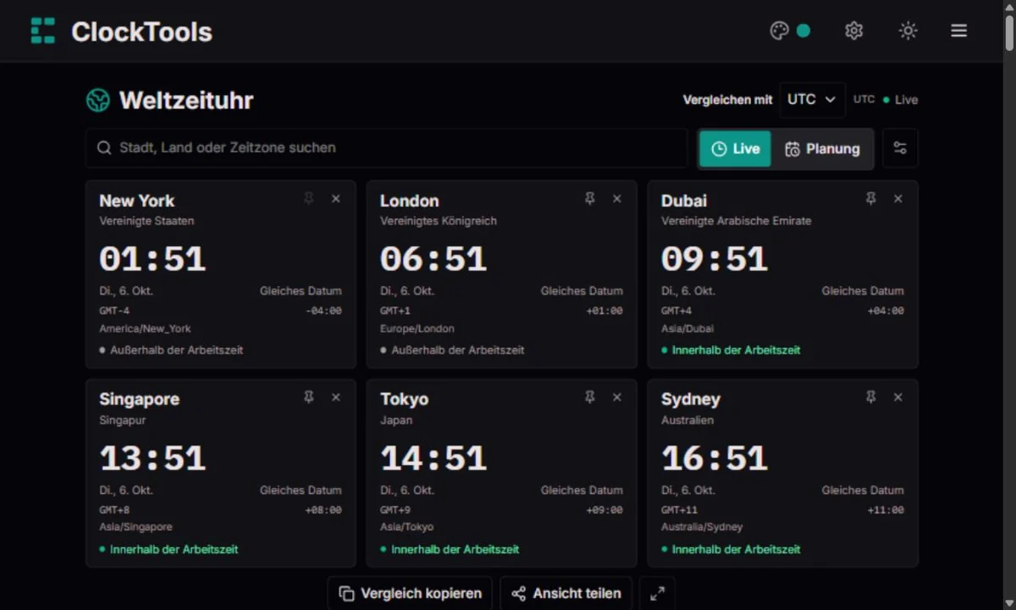
Task: Click Dubai's Innerhalb der Arbeitszeit status
Action: [736, 350]
